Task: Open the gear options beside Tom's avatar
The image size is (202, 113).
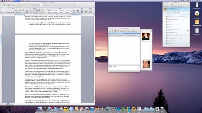Action: [151, 31]
